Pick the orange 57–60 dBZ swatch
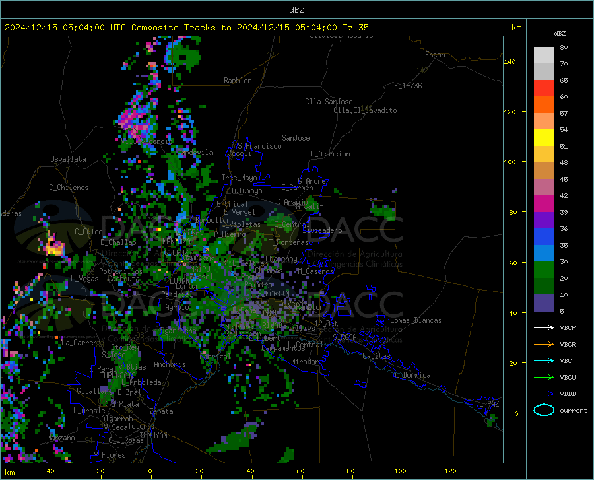This screenshot has height=480, width=594. [544, 105]
